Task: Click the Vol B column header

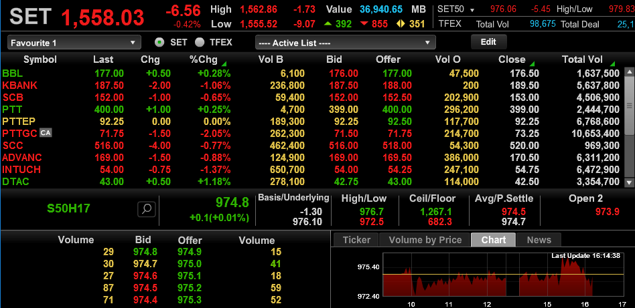Action: coord(271,59)
